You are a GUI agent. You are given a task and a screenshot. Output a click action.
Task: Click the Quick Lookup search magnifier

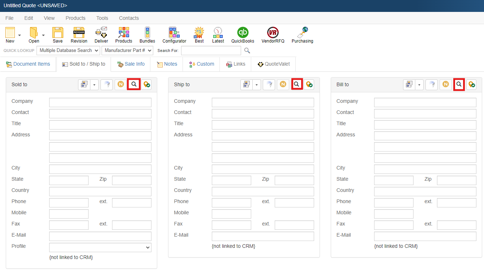coord(247,51)
